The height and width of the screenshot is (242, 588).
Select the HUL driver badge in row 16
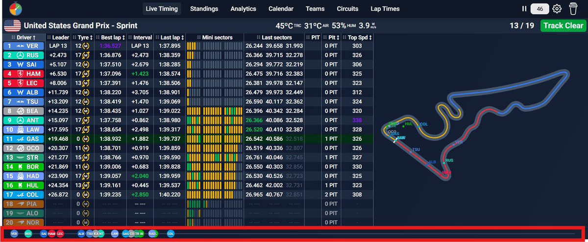pyautogui.click(x=24, y=185)
